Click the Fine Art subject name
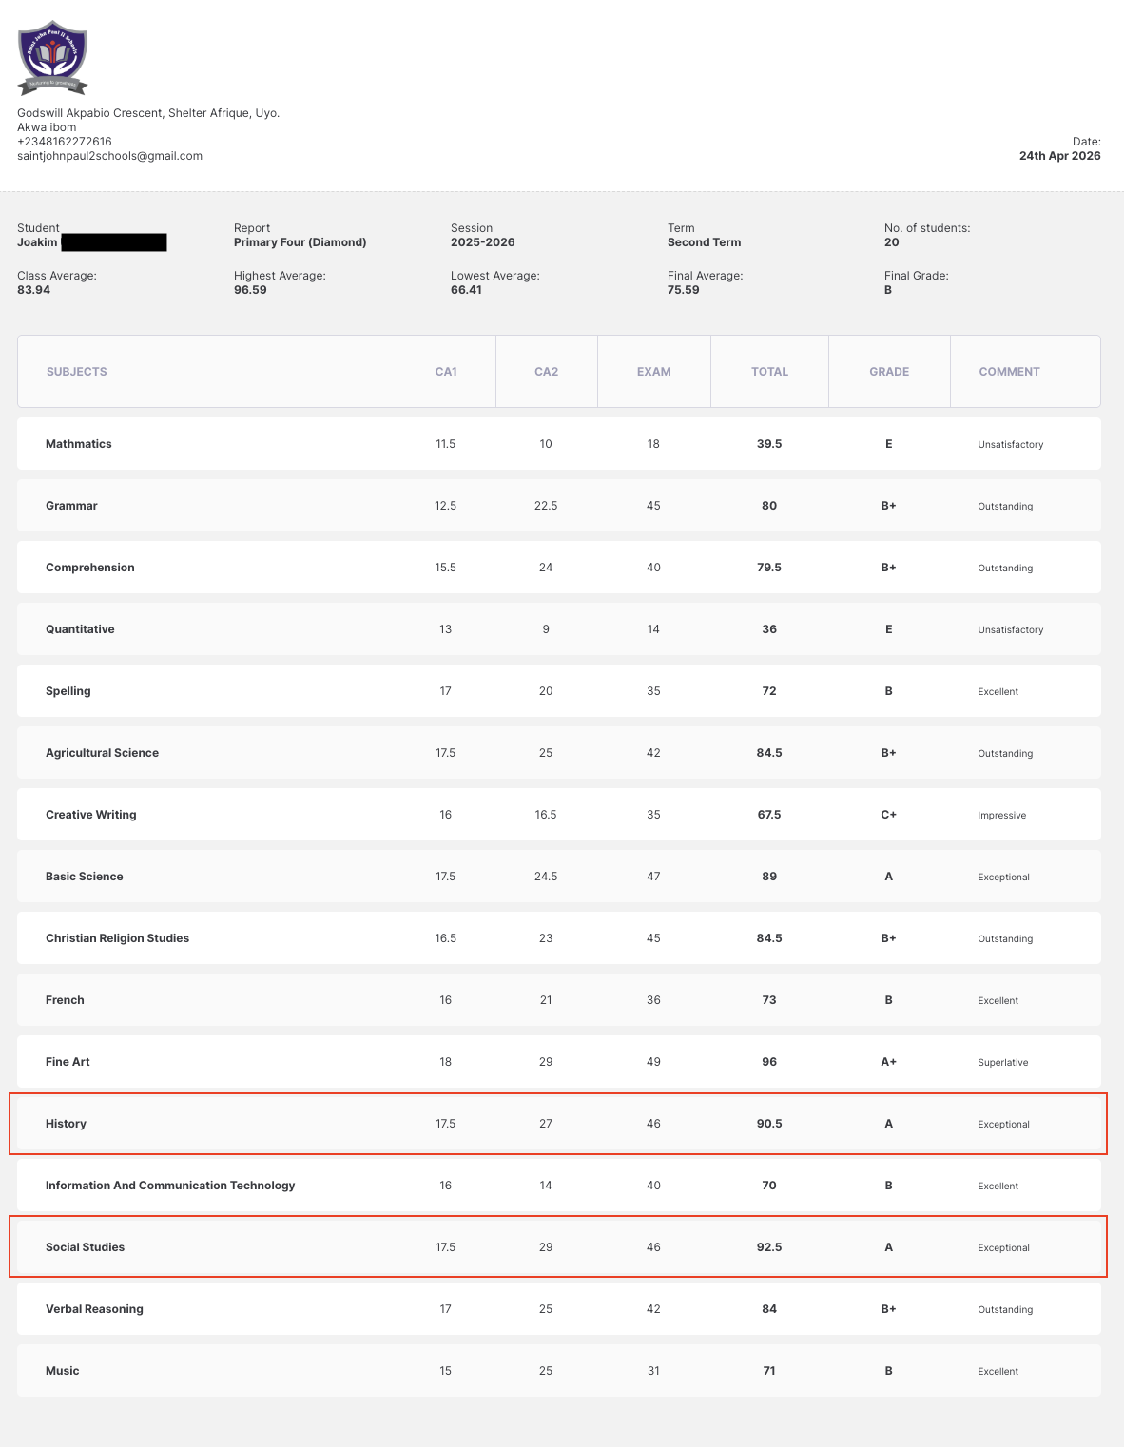 68,1062
